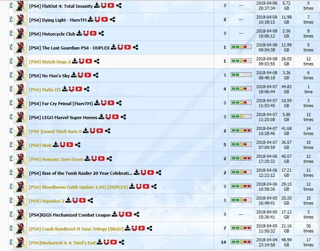
Task: Open magnet link for Uncharted 4
Action: click(106, 242)
